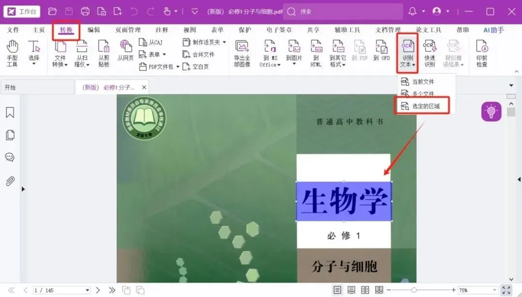Open the zoom percentage 75% dropdown

(x=495, y=290)
